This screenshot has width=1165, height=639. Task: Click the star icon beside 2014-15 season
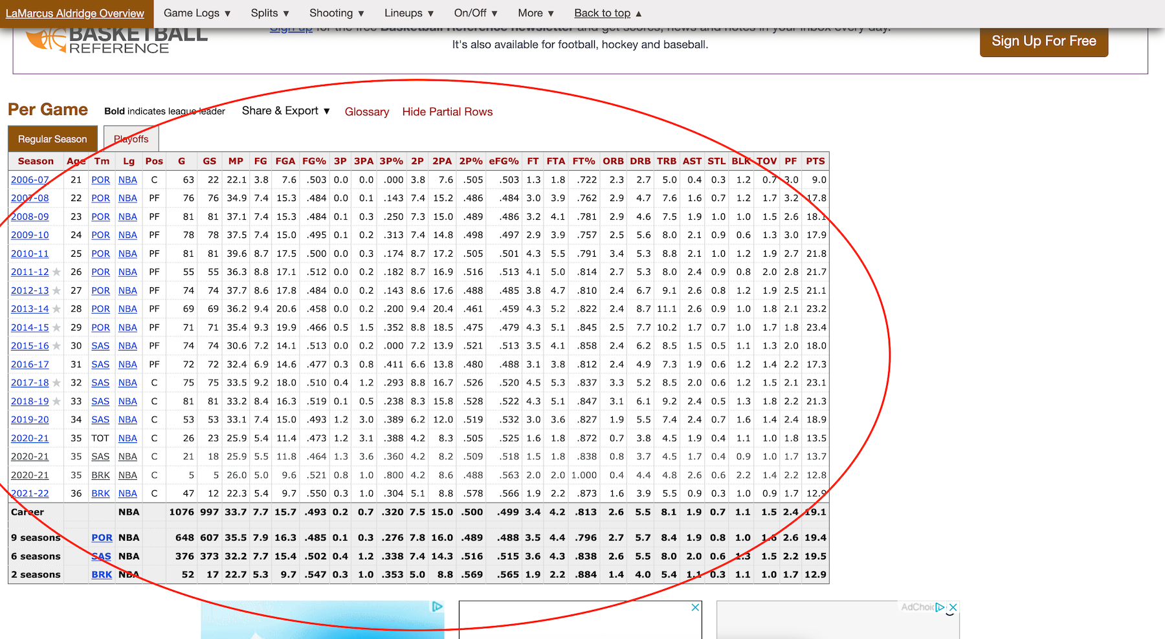pyautogui.click(x=57, y=328)
